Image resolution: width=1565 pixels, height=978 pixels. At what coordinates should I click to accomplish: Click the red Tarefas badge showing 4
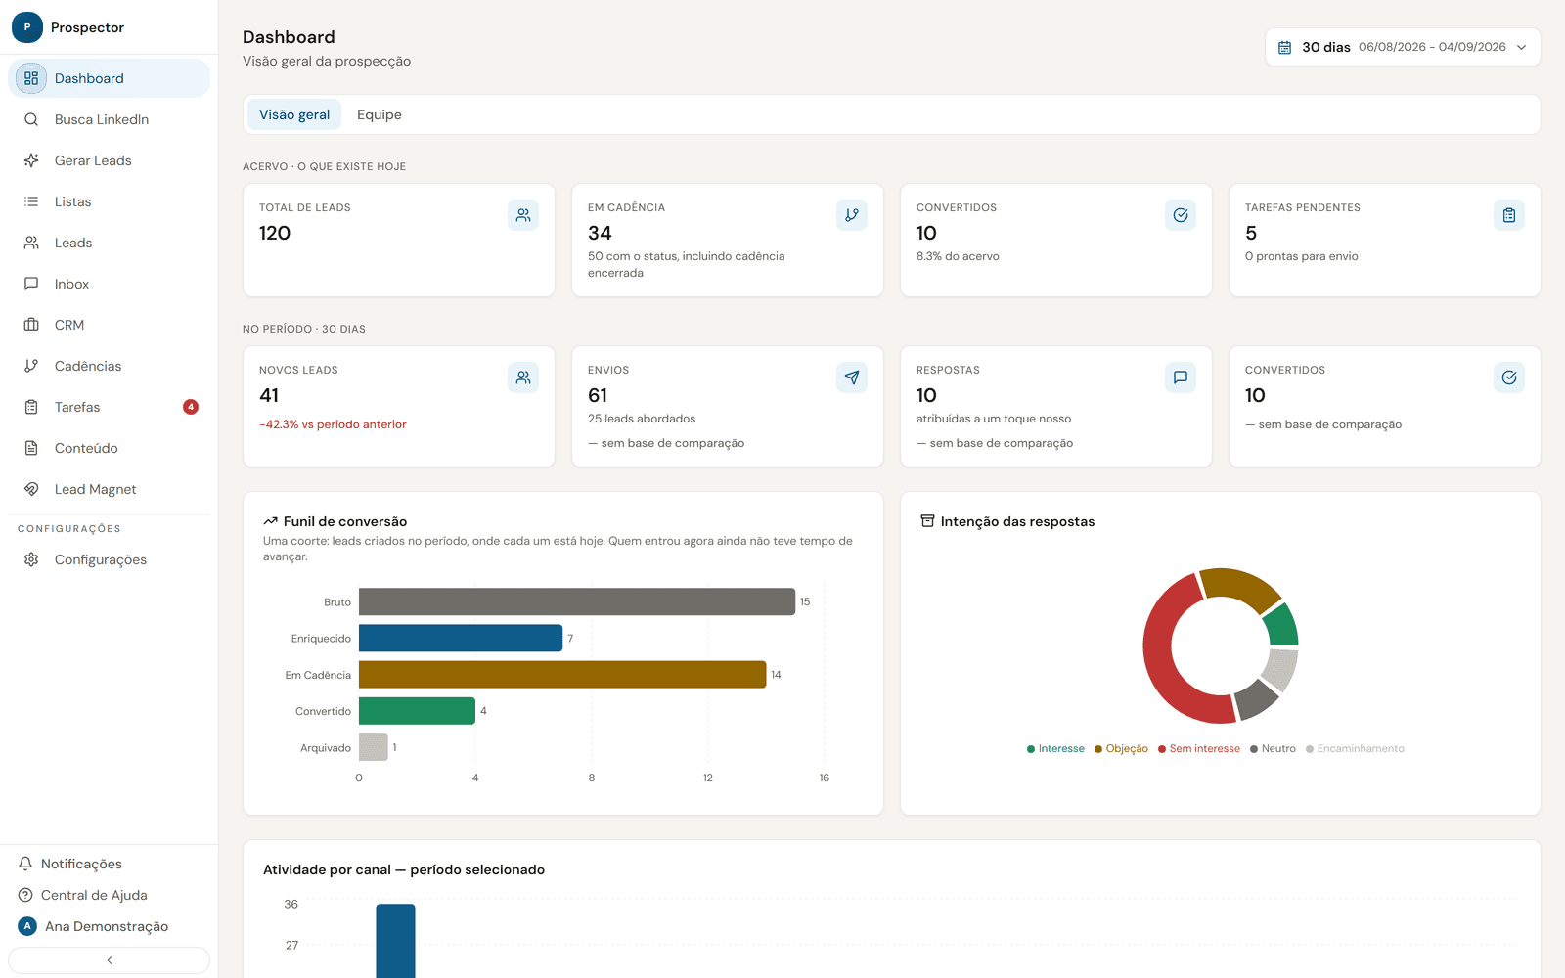[x=191, y=407]
